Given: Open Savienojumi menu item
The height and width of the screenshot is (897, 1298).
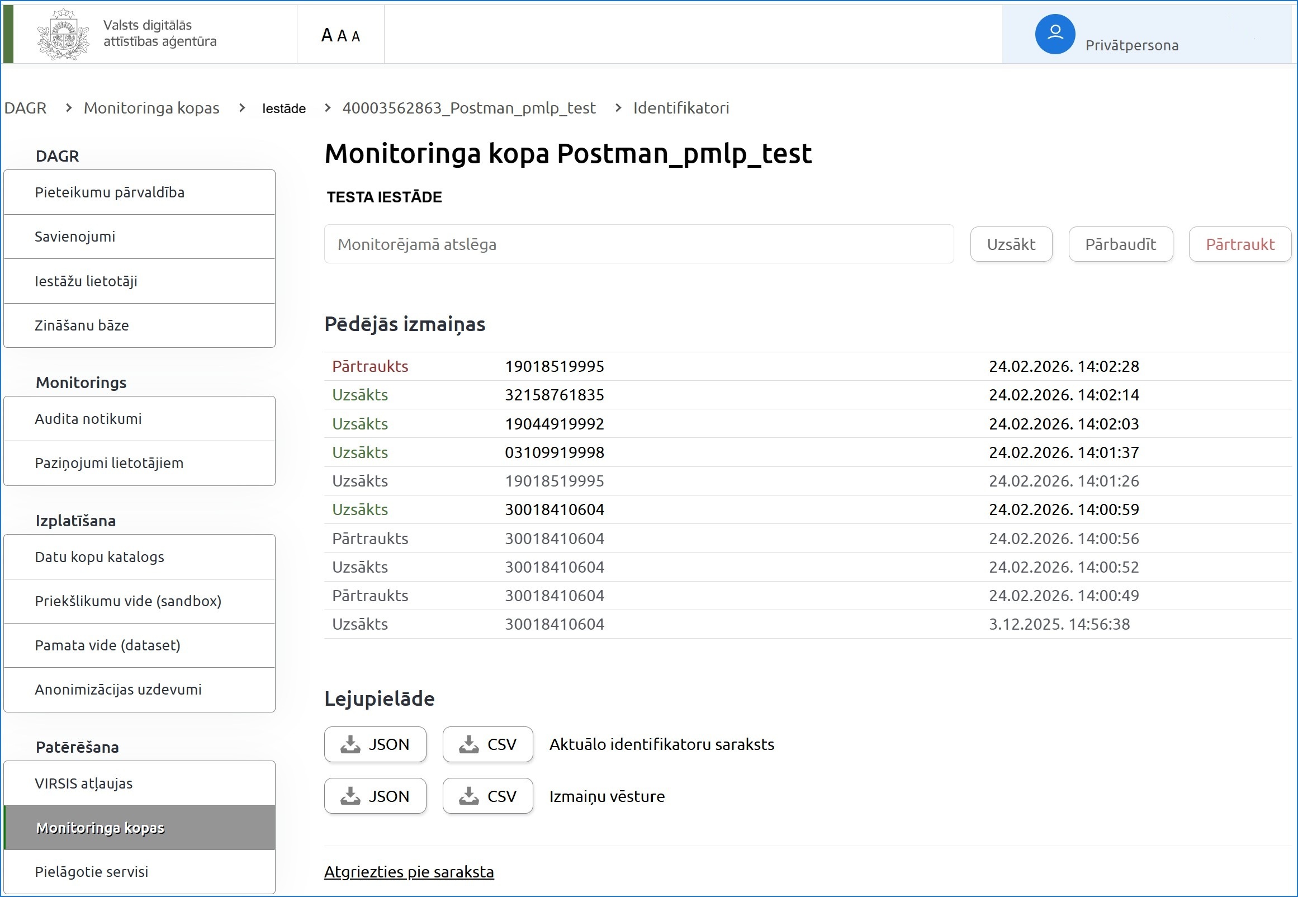Looking at the screenshot, I should point(139,237).
